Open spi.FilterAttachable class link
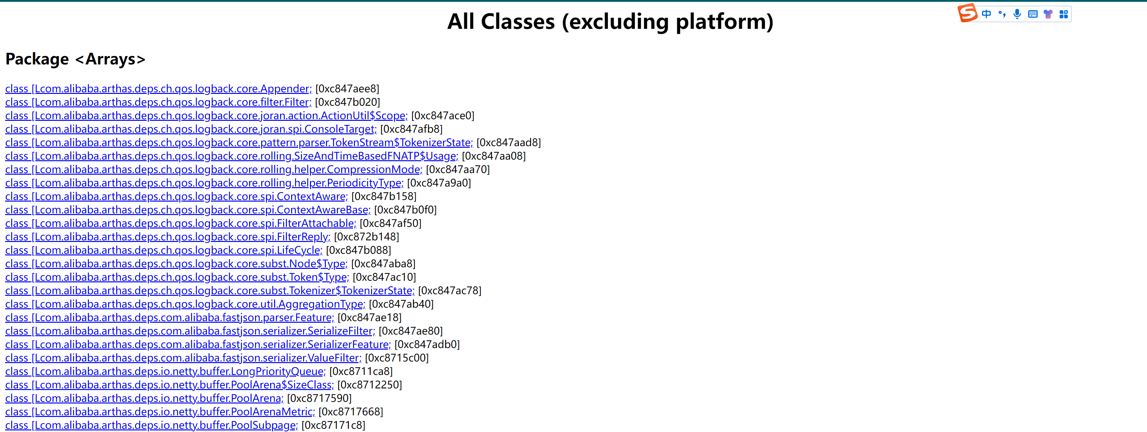The image size is (1147, 432). 181,224
